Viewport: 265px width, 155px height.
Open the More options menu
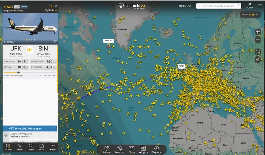coord(53,147)
